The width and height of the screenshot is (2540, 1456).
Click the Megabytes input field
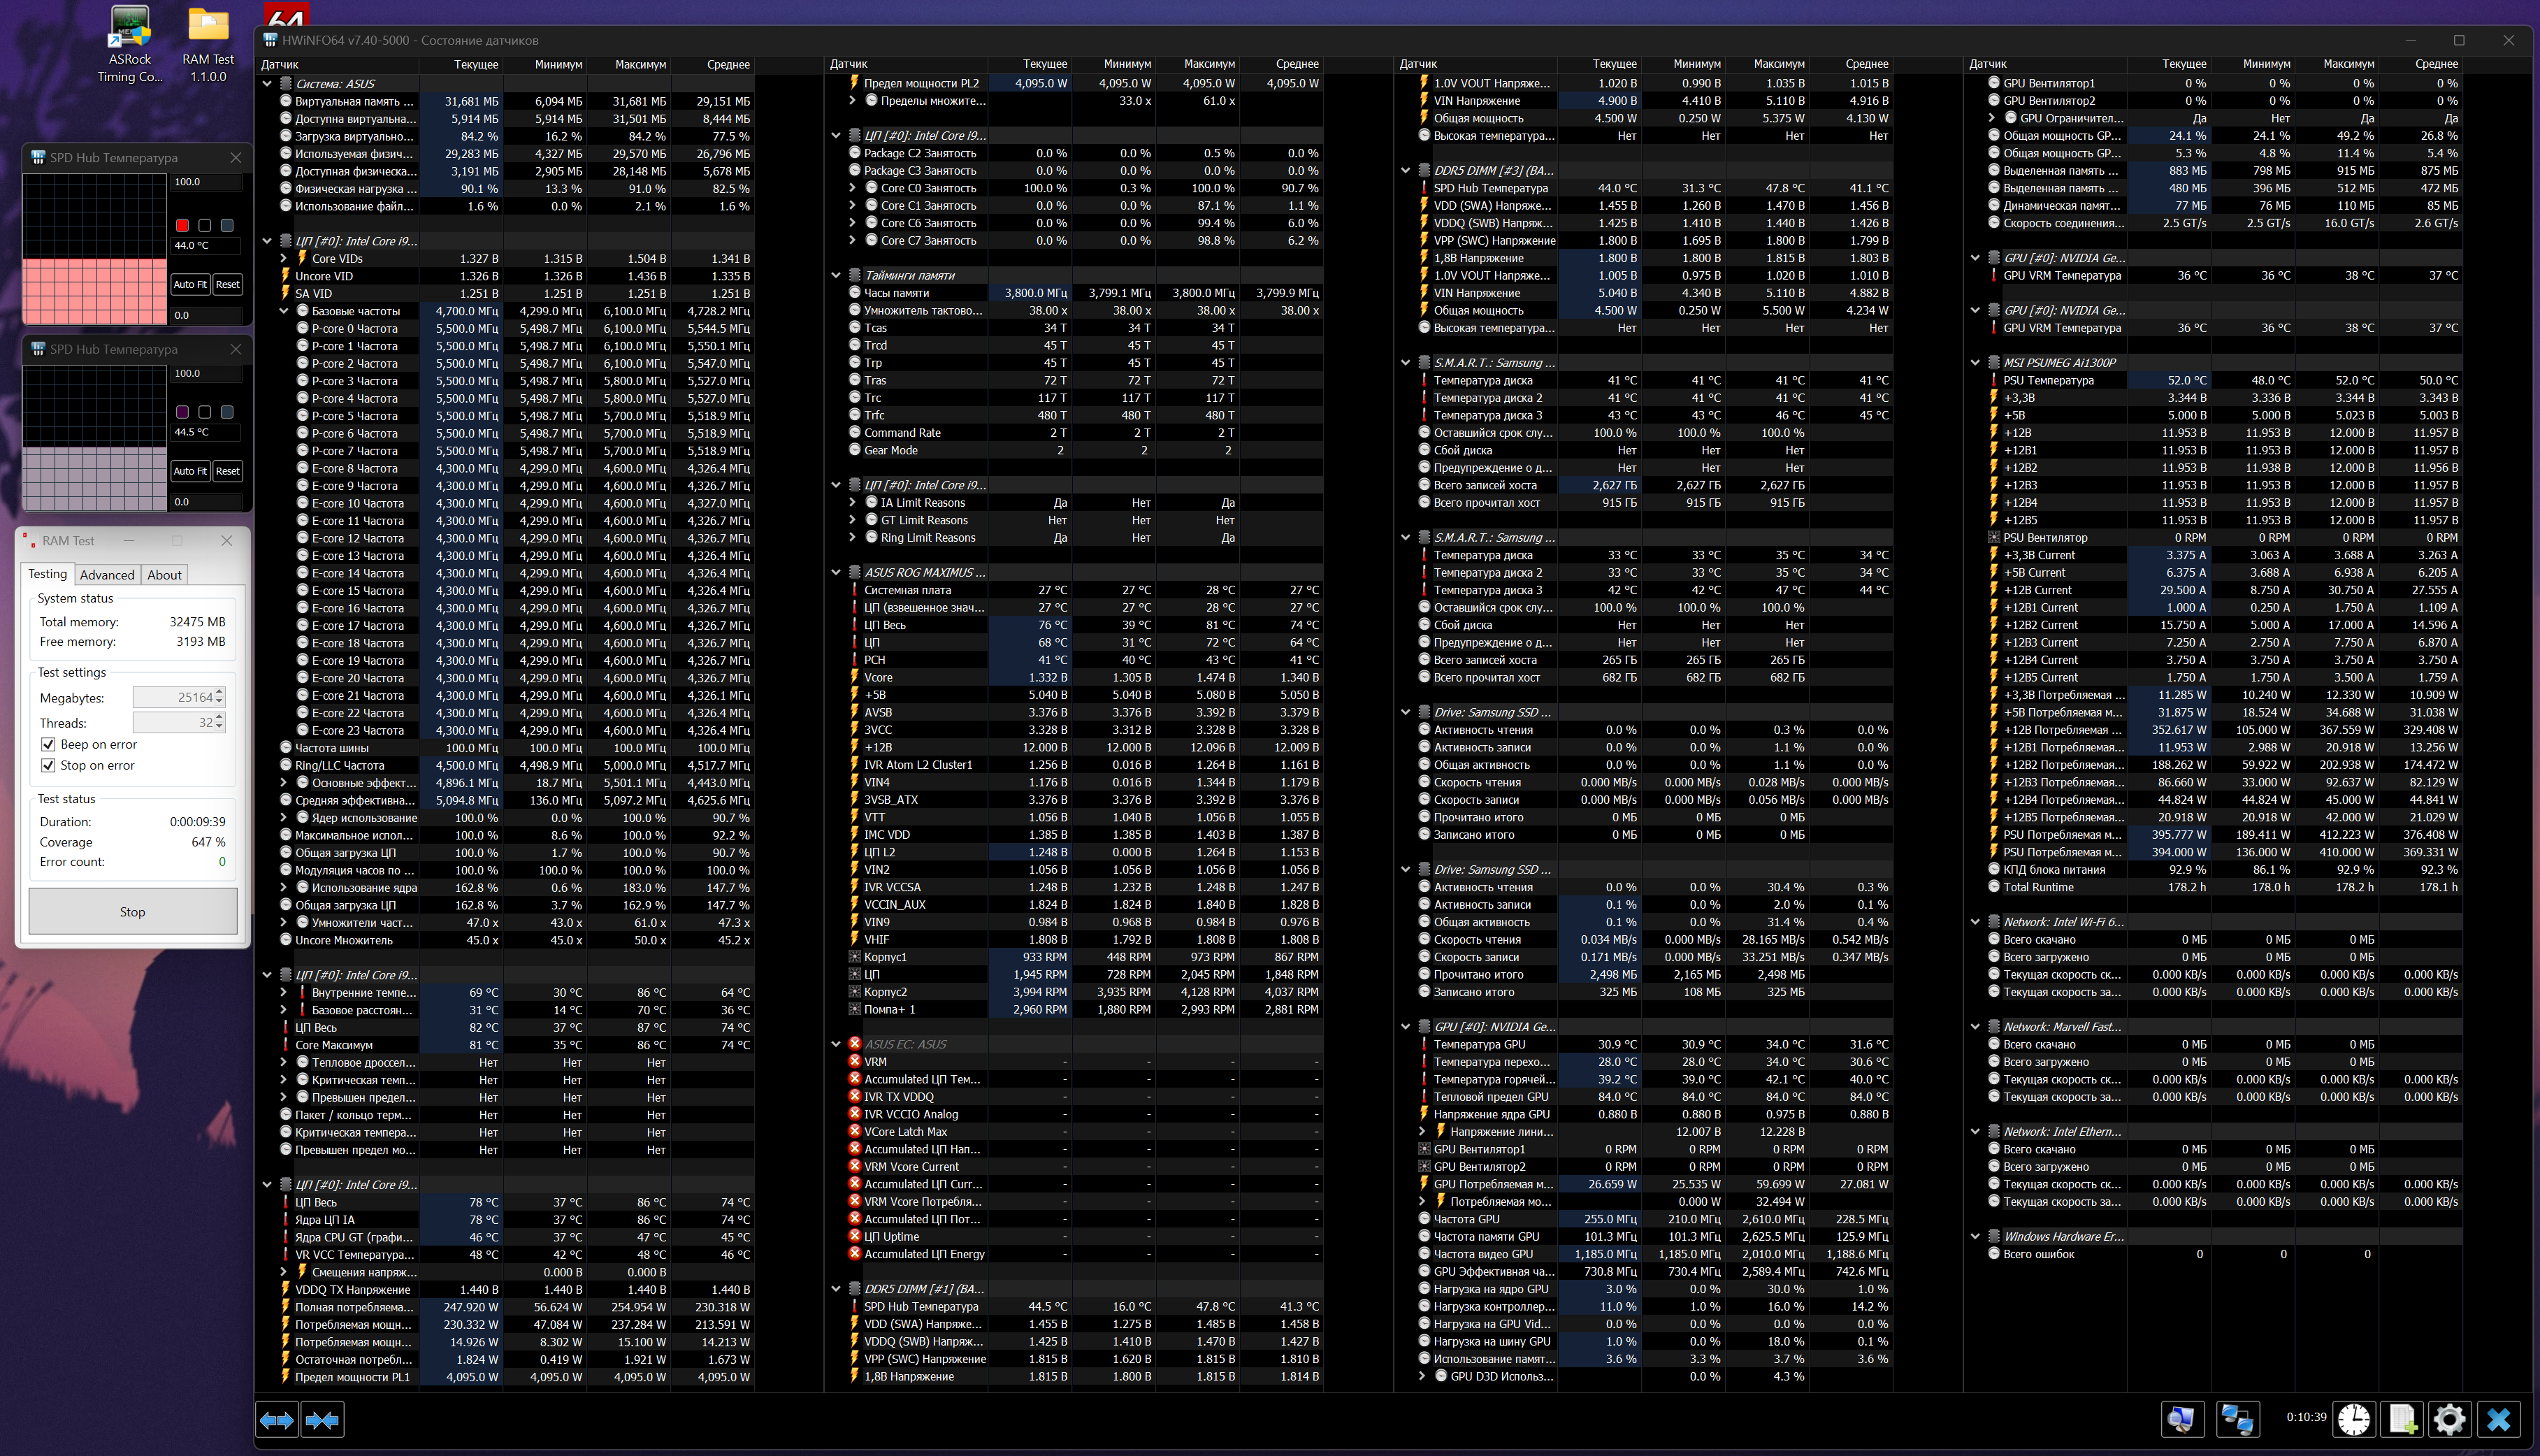174,697
